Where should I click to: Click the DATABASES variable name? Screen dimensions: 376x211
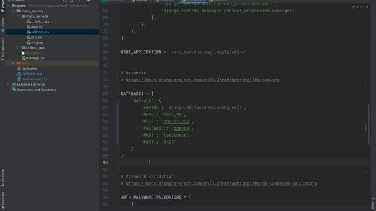tap(132, 94)
